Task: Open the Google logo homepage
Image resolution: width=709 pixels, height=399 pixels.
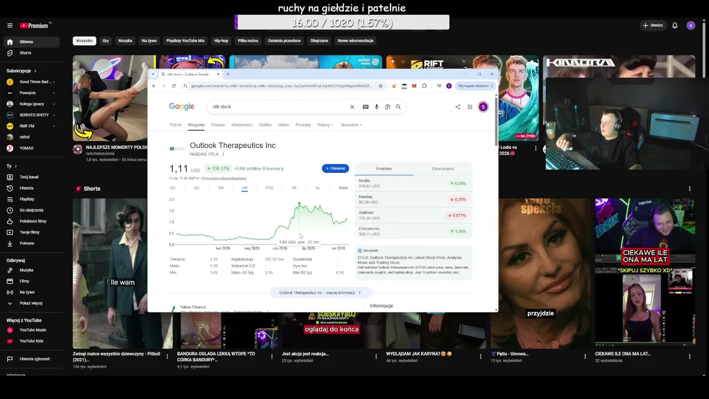Action: click(182, 106)
